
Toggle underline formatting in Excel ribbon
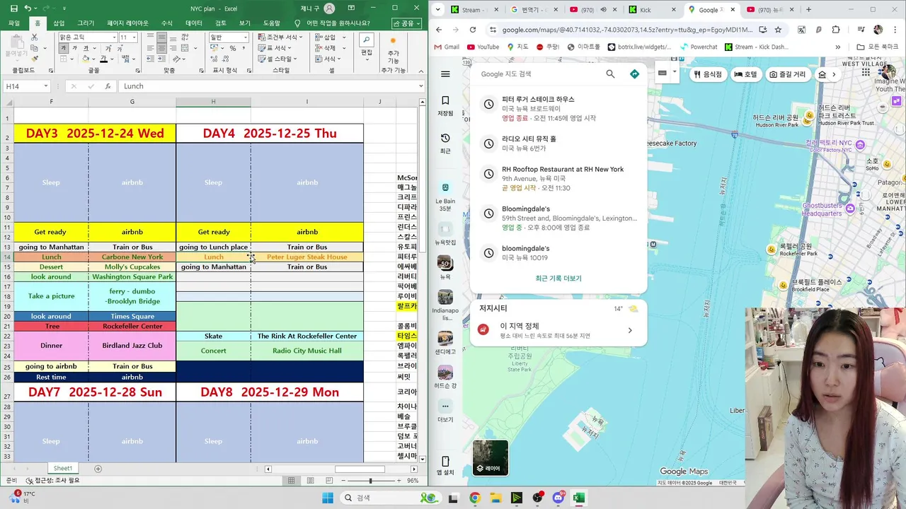86,48
